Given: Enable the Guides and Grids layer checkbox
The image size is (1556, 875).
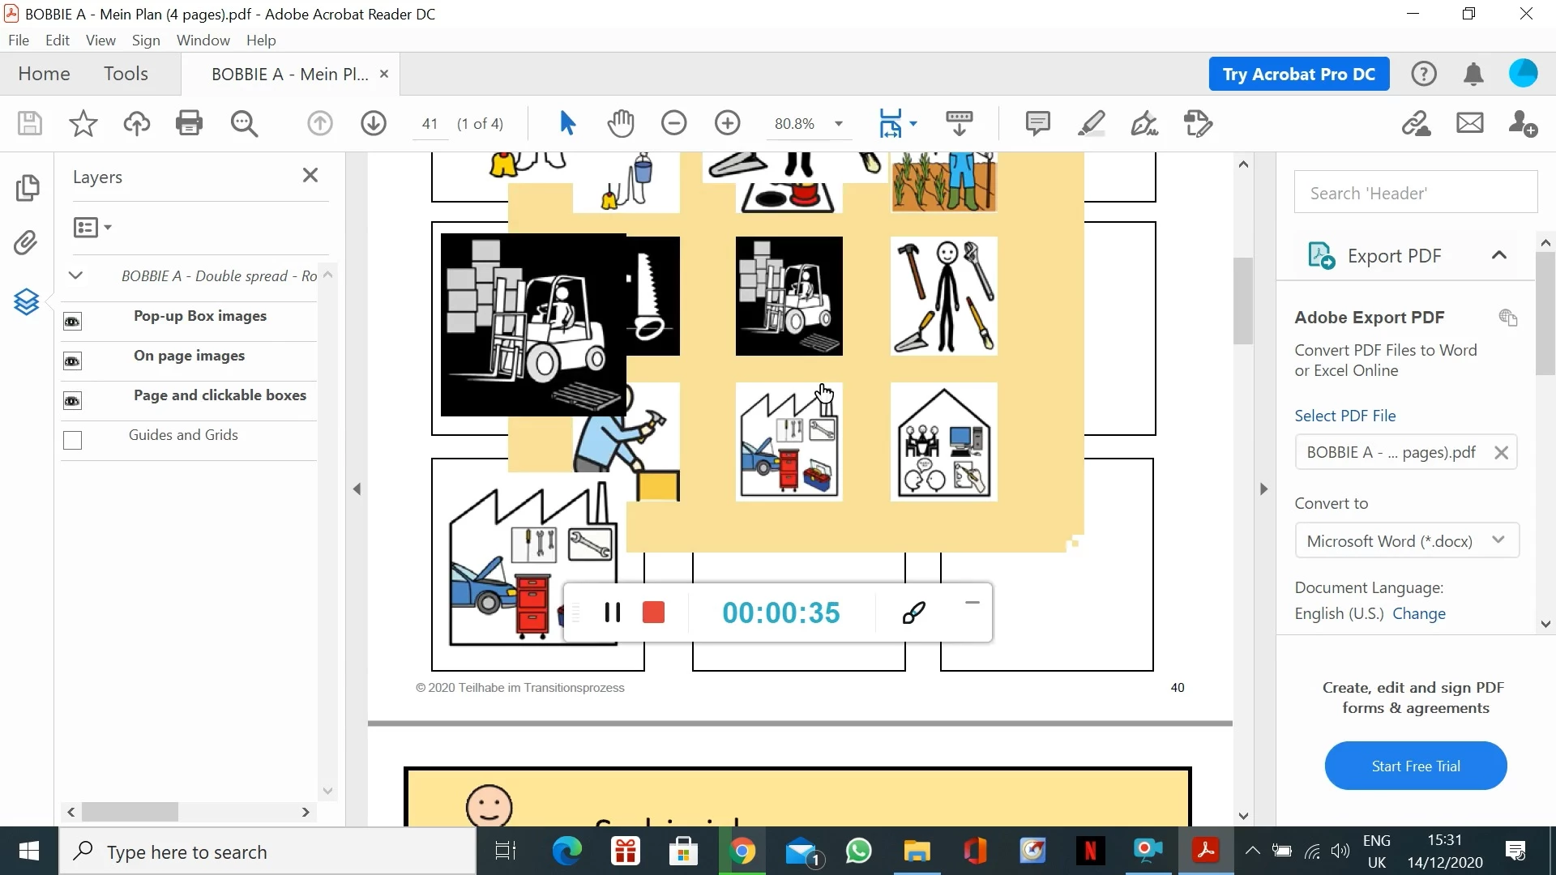Looking at the screenshot, I should [72, 440].
